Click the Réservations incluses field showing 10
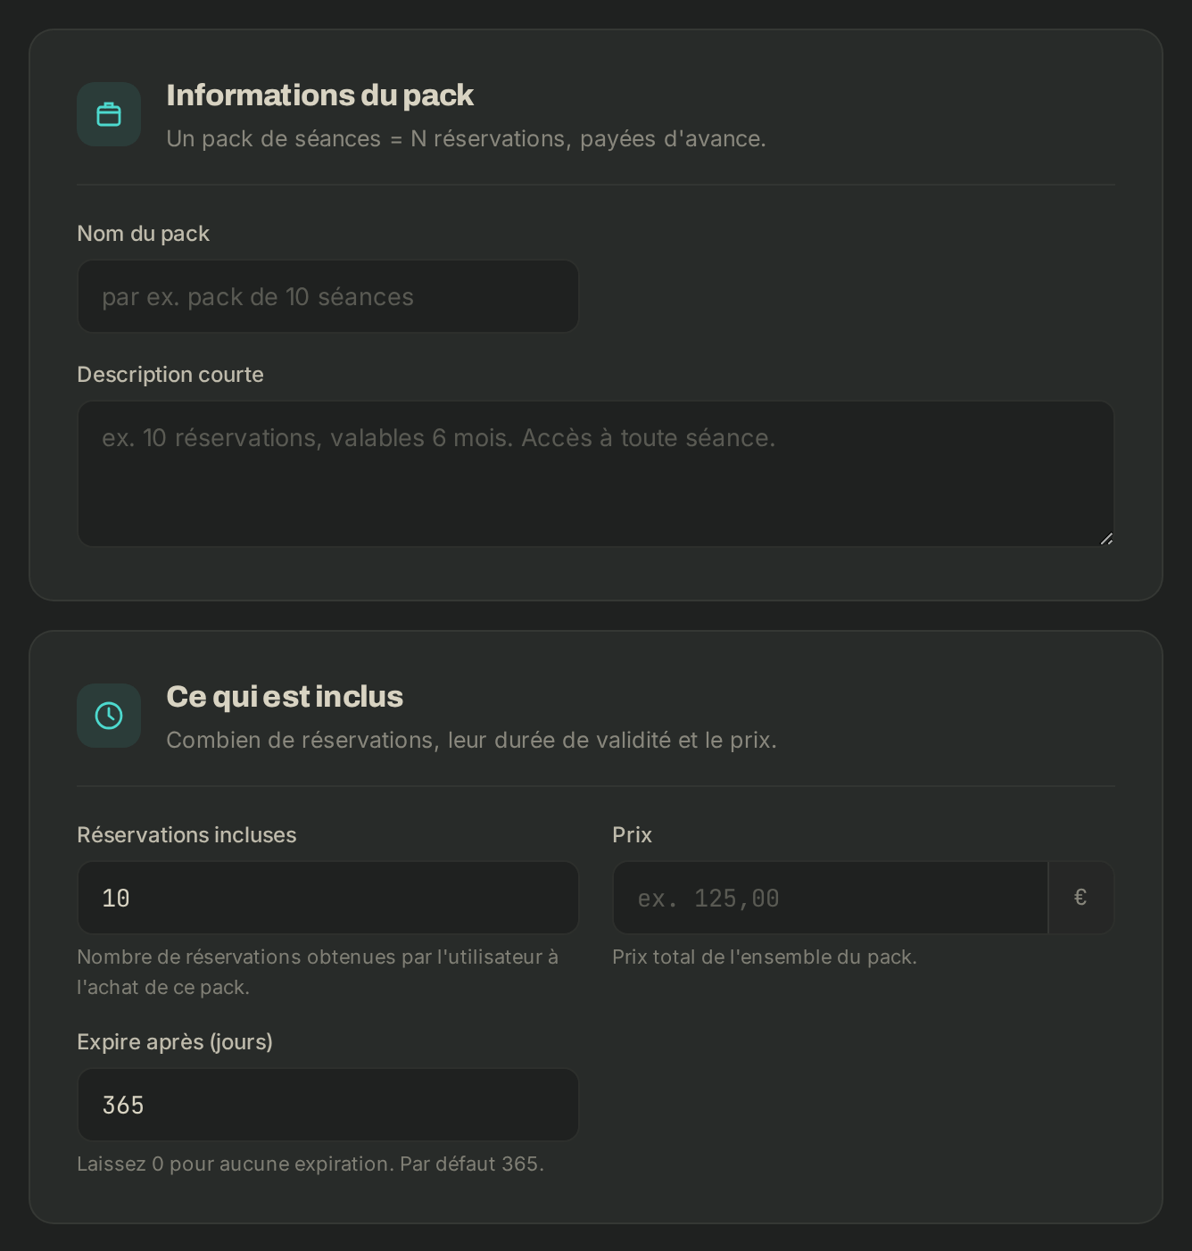 [328, 898]
